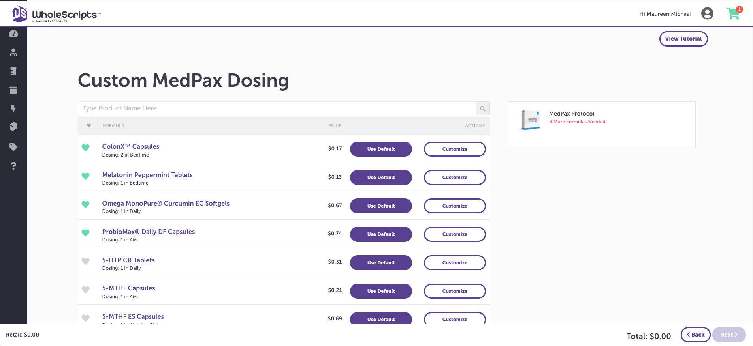Use Default for 5-HTP CR Tablets
This screenshot has width=753, height=346.
(381, 263)
